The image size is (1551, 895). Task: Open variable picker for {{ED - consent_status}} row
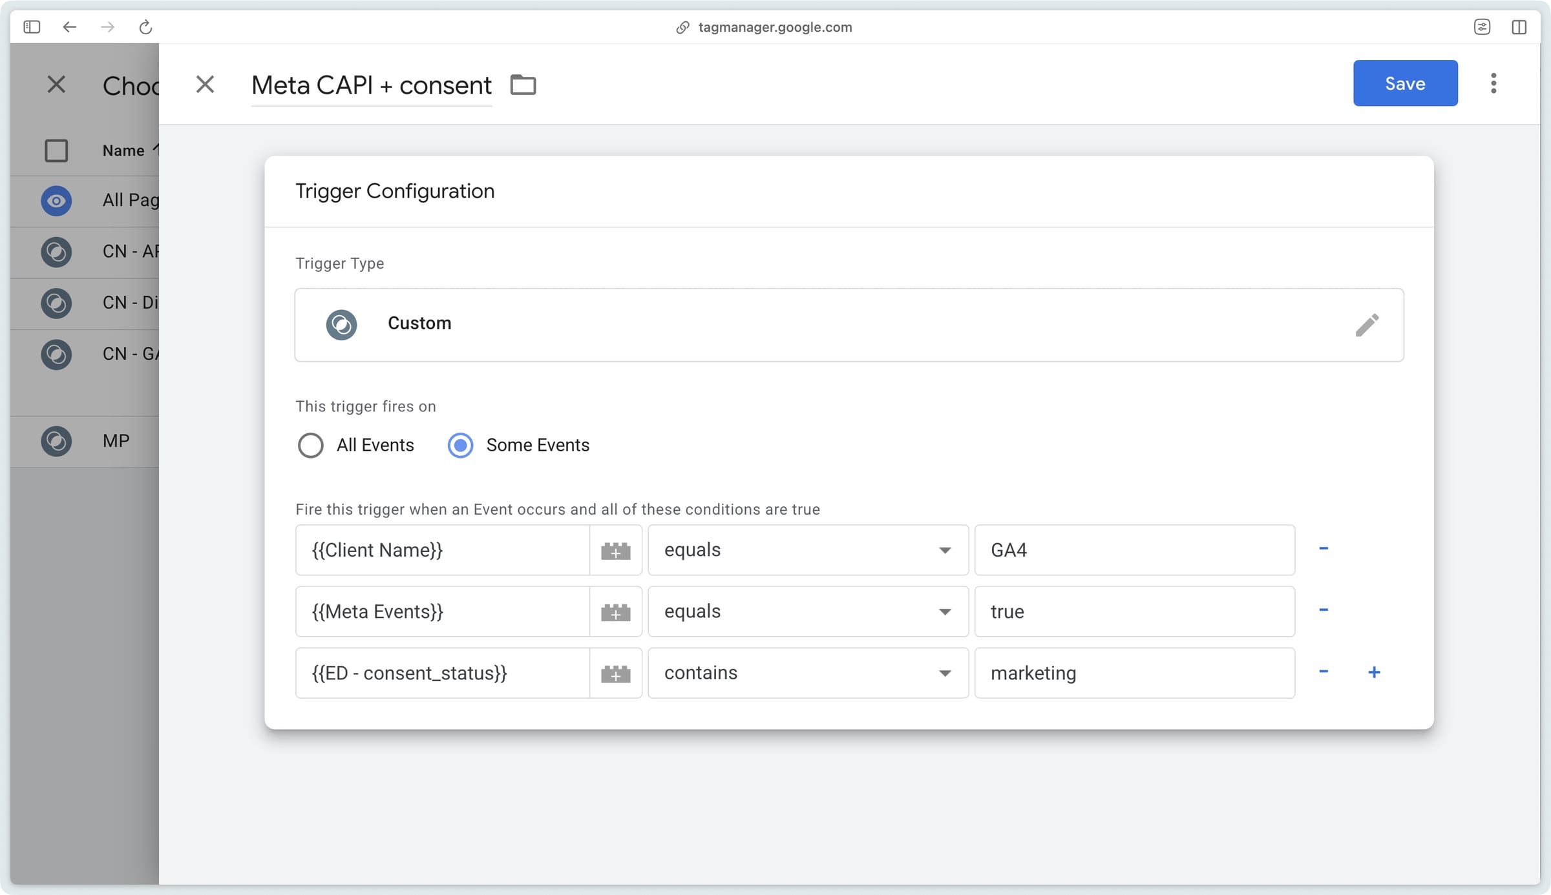(x=615, y=673)
